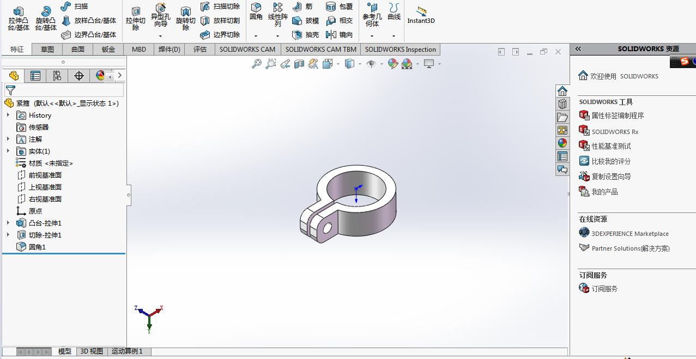Screen dimensions: 696x359
Task: Open the dropdown under 异型孔向导
Action: click(160, 36)
